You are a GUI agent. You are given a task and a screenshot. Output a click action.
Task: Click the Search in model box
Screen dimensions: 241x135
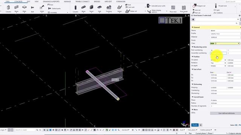[25, 130]
